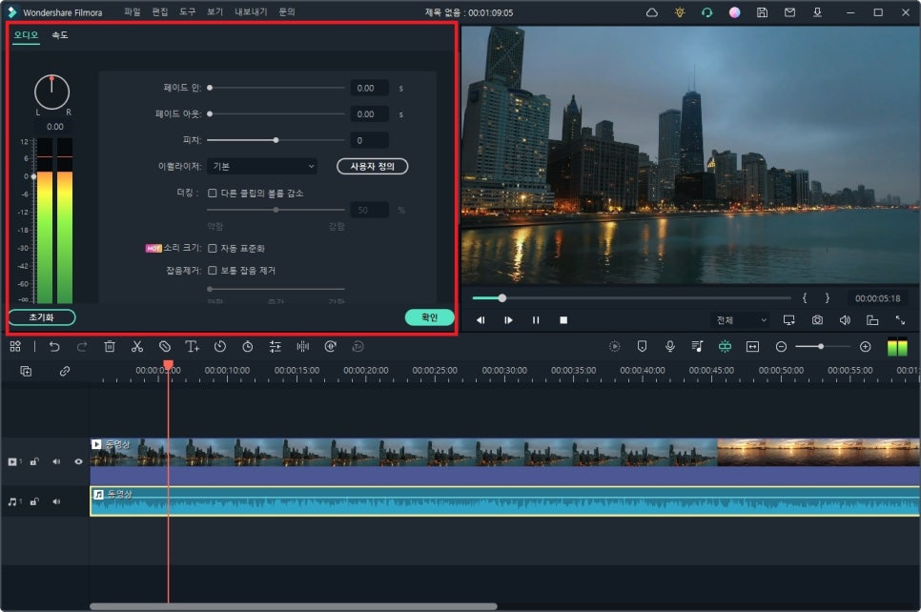Open the 전체 preview quality dropdown
Image resolution: width=921 pixels, height=612 pixels.
[x=741, y=320]
